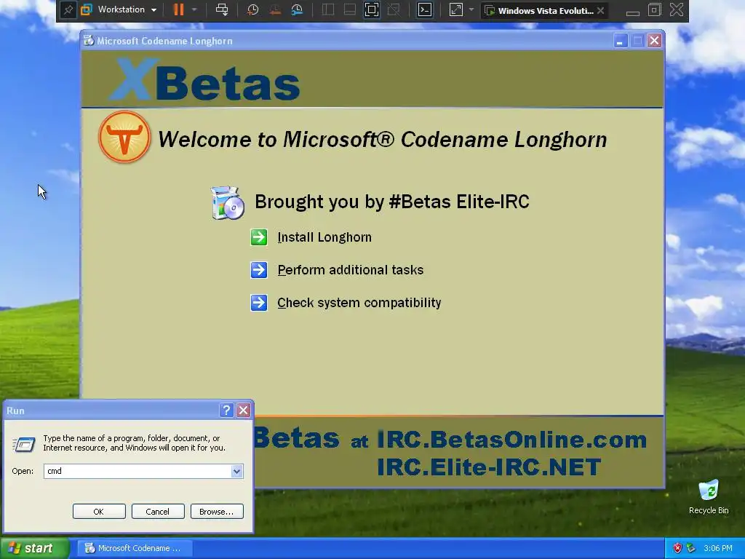Open the Recycle Bin
Viewport: 745px width, 559px height.
[709, 497]
